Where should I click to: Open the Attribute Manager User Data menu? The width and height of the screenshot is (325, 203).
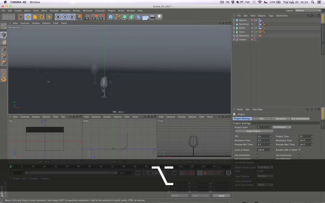257,109
